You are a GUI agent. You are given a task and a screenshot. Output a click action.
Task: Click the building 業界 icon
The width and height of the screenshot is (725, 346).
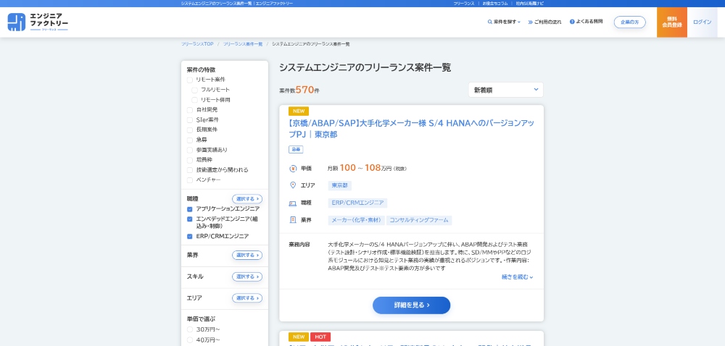click(293, 219)
